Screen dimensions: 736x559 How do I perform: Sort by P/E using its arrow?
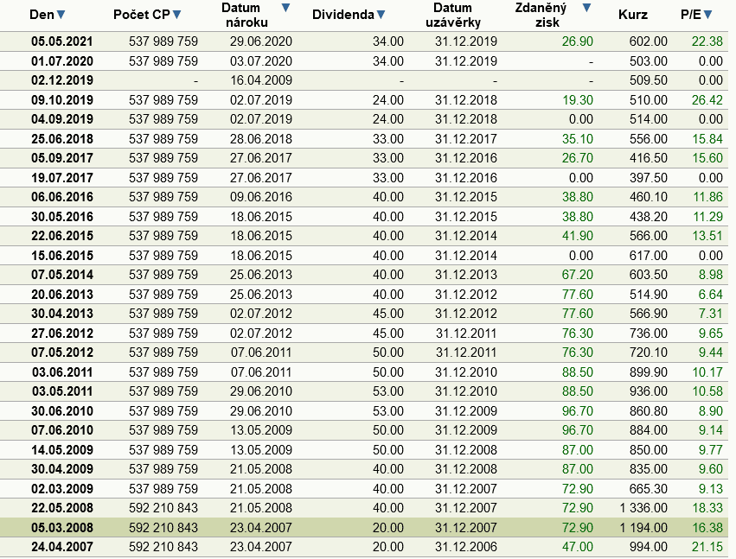pyautogui.click(x=707, y=15)
